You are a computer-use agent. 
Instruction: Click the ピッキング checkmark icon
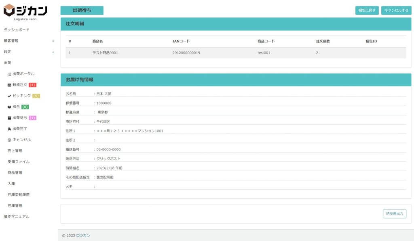click(x=9, y=96)
